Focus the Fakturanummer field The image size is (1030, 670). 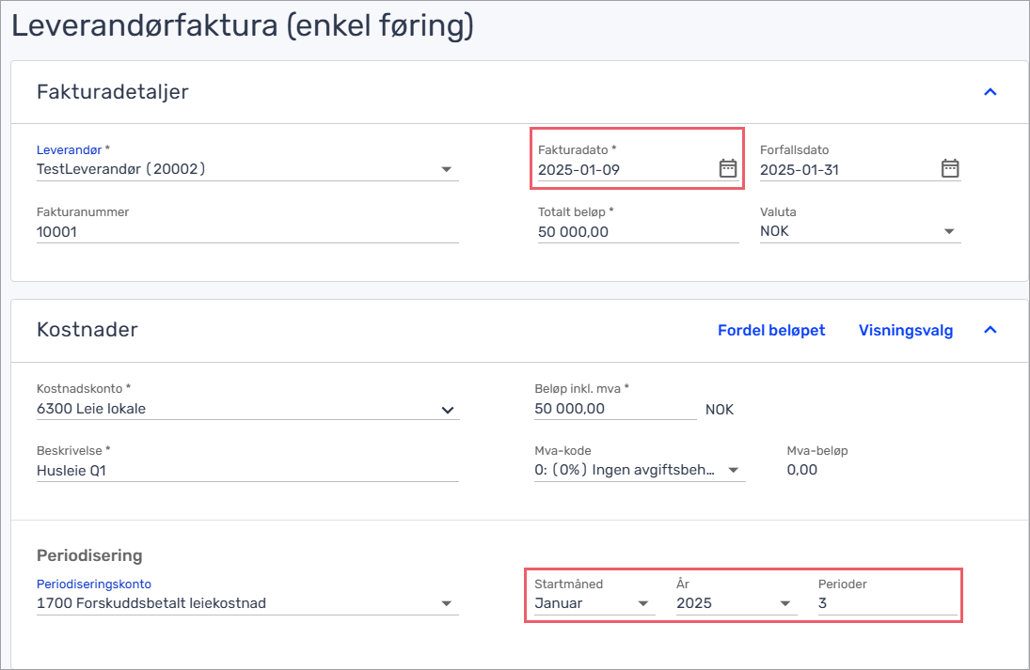click(246, 231)
